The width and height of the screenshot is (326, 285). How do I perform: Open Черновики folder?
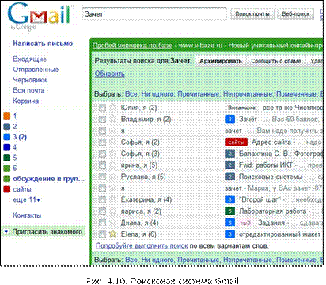(x=29, y=80)
